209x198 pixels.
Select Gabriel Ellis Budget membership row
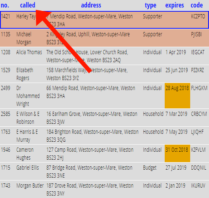[x=104, y=171]
